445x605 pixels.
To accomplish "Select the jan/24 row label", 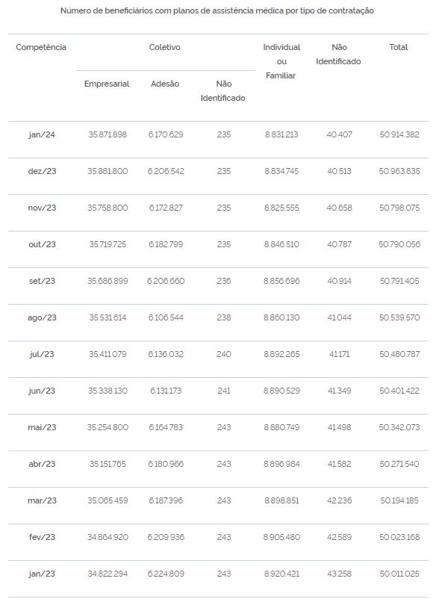I will 42,134.
